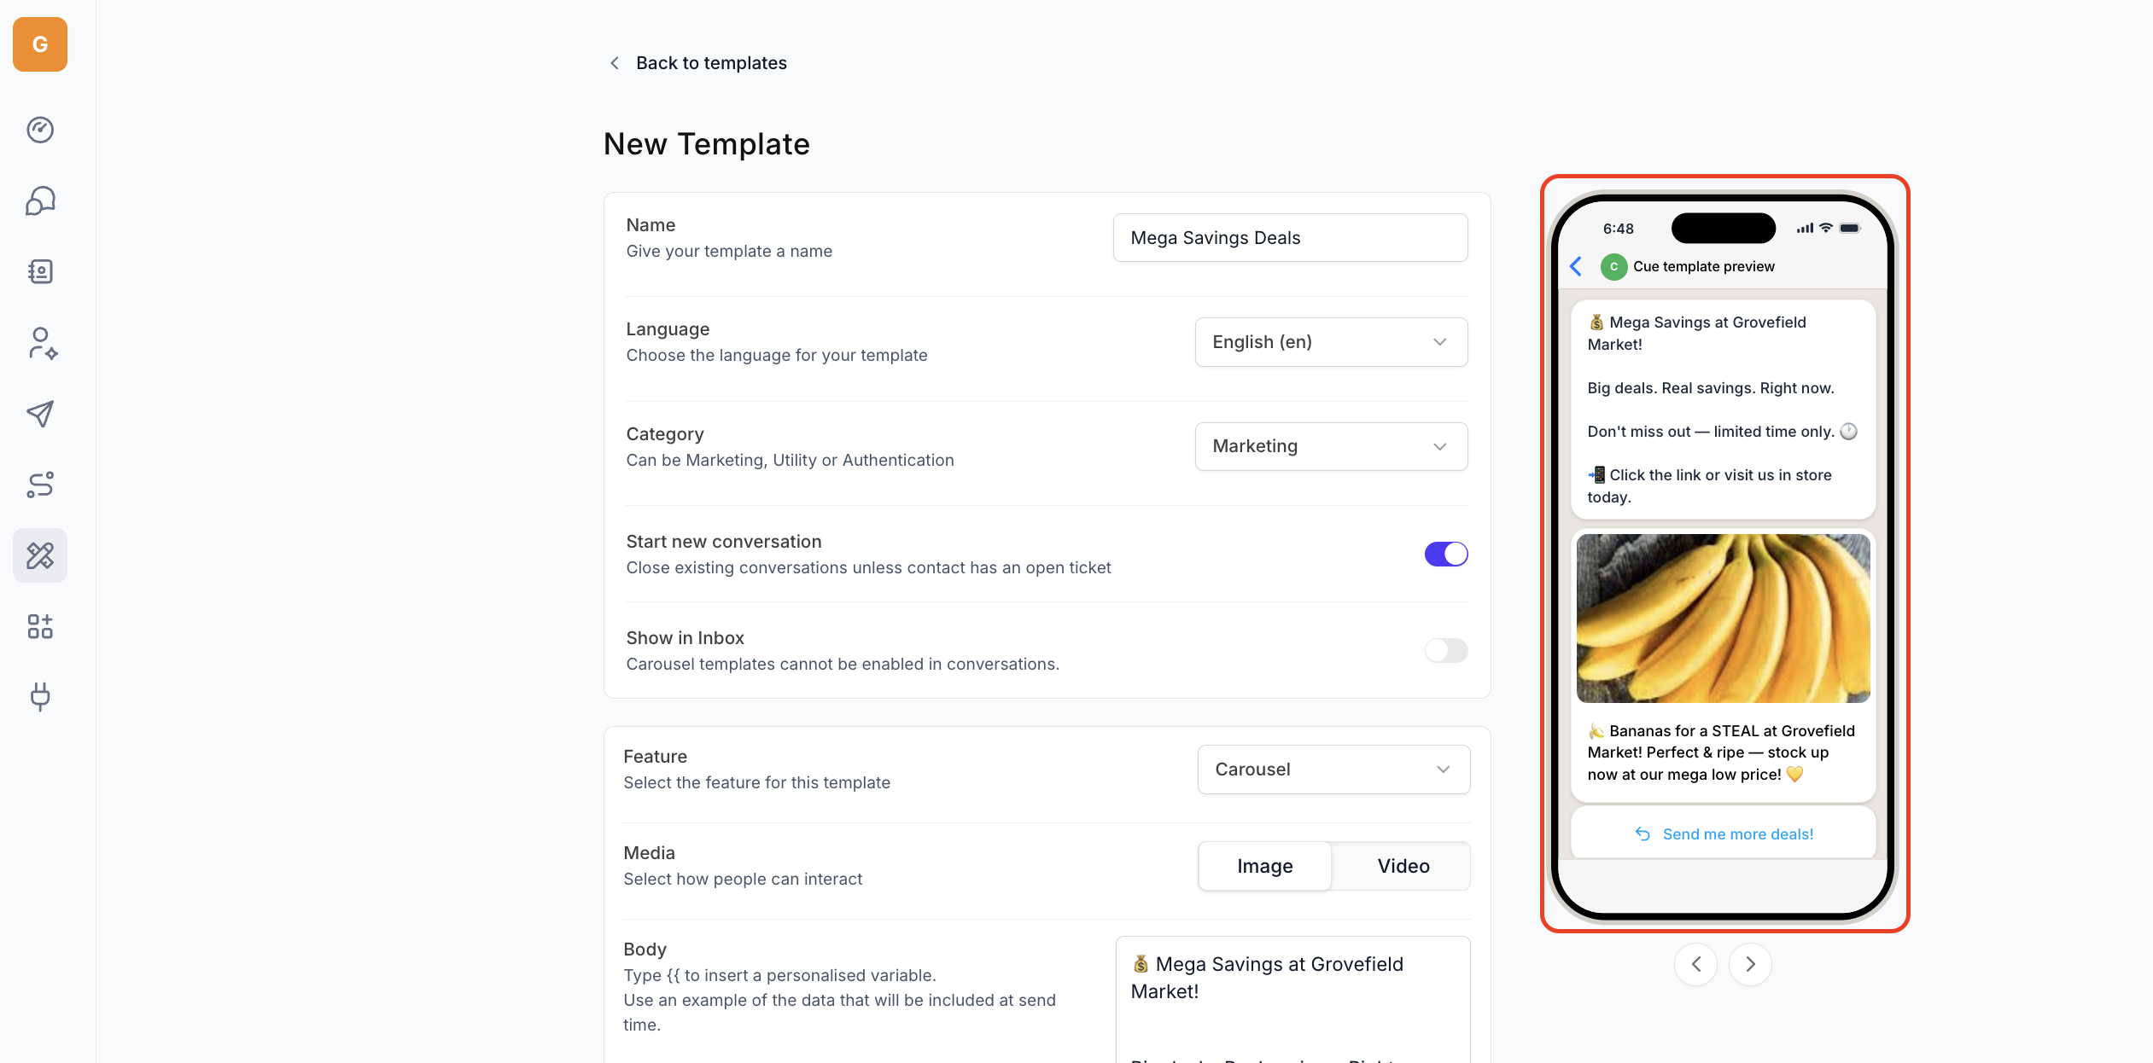Disable the Start new conversation toggle

click(1445, 554)
